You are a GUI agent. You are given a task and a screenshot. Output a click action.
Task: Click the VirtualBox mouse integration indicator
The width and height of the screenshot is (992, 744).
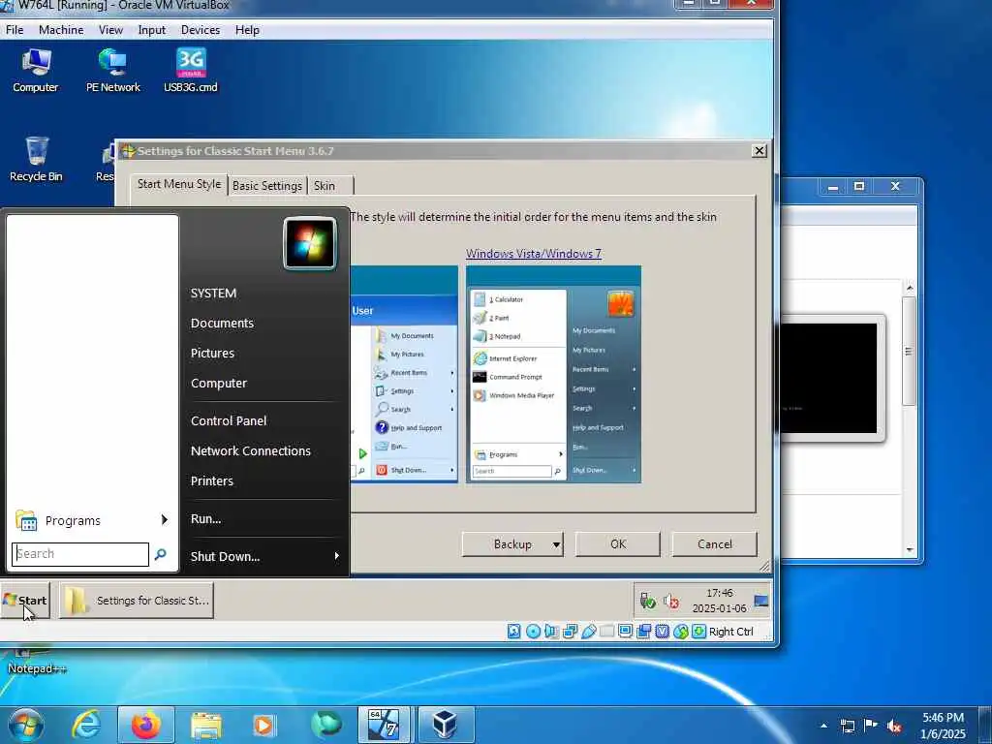point(681,632)
